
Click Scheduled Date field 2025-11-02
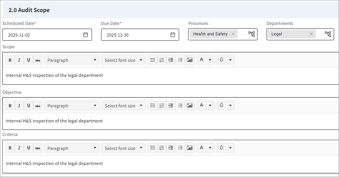(x=47, y=35)
